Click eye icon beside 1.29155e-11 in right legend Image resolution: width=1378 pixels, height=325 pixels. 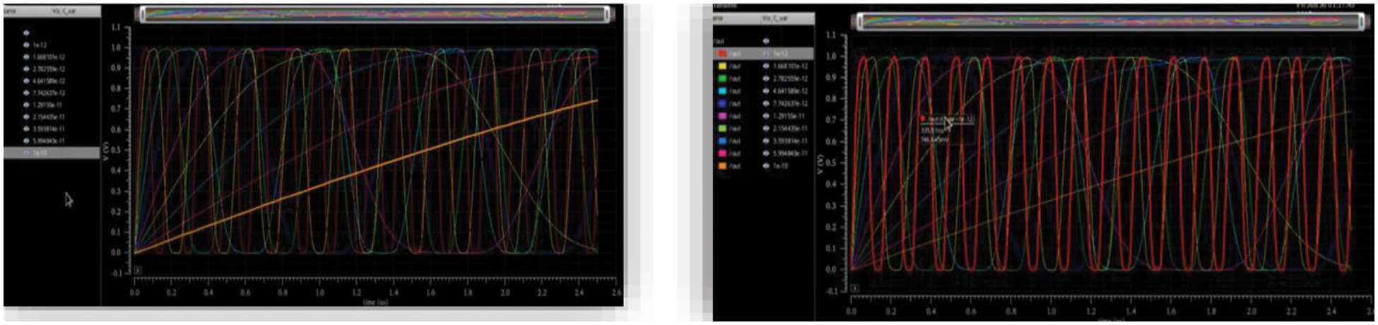766,116
